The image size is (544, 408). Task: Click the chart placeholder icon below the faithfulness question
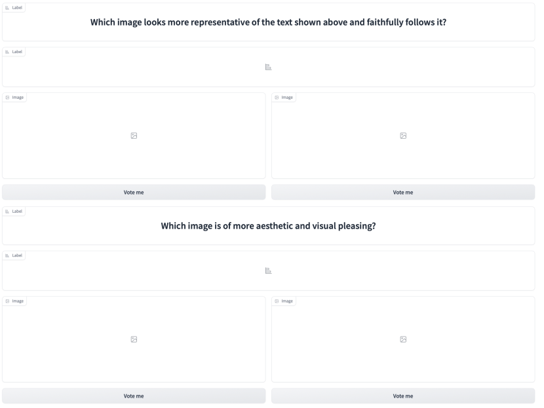click(268, 67)
